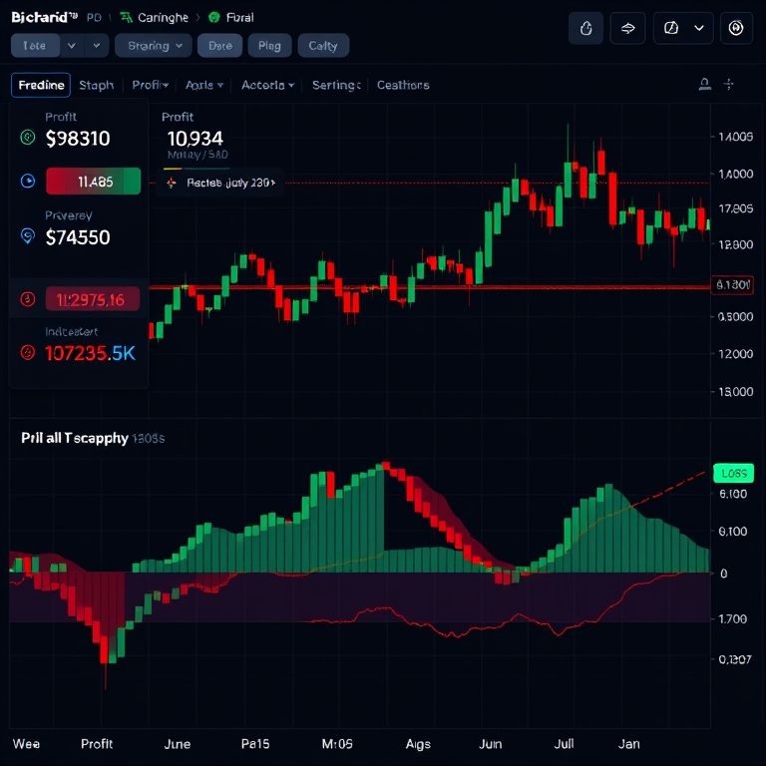Click the crosshair marker on the Ractet tooltip
Viewport: 766px width, 766px height.
(171, 183)
